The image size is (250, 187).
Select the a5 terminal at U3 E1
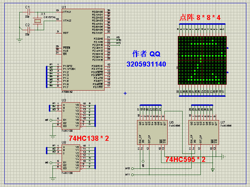[x=51, y=120]
